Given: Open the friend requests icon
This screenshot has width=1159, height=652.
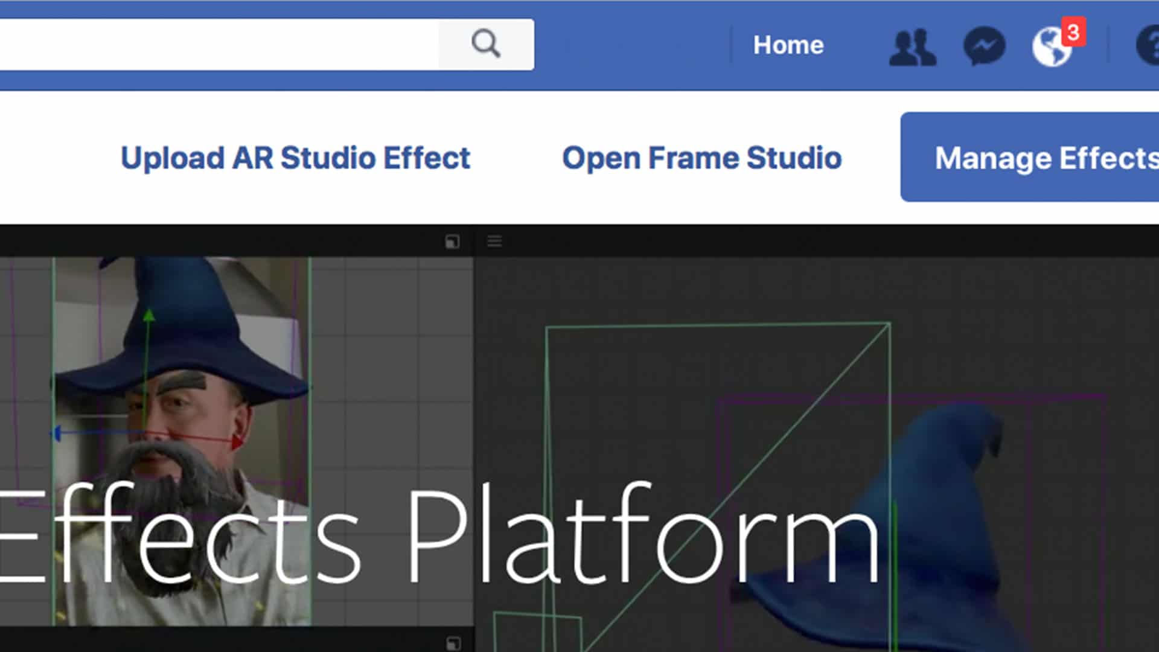Looking at the screenshot, I should tap(912, 46).
